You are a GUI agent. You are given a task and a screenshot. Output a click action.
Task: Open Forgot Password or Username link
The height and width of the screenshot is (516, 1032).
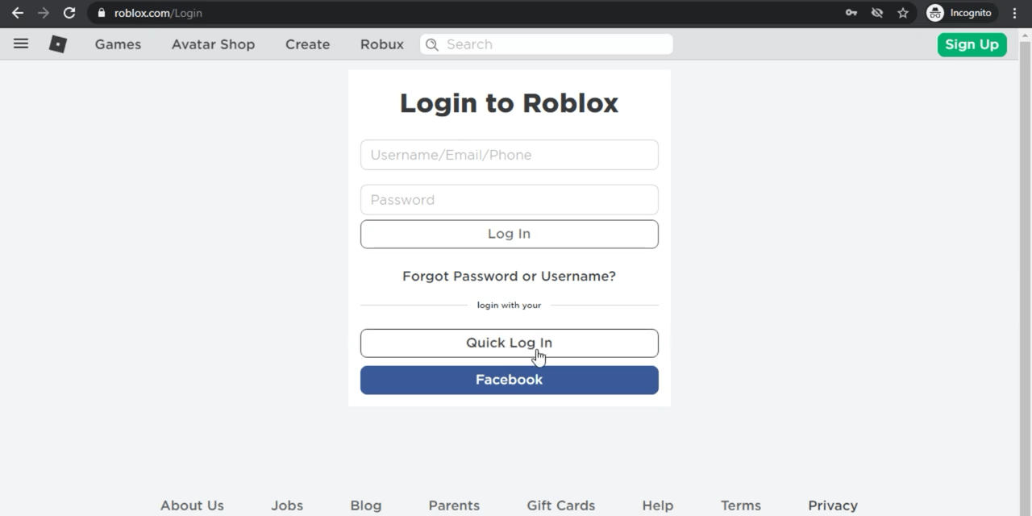pos(509,276)
